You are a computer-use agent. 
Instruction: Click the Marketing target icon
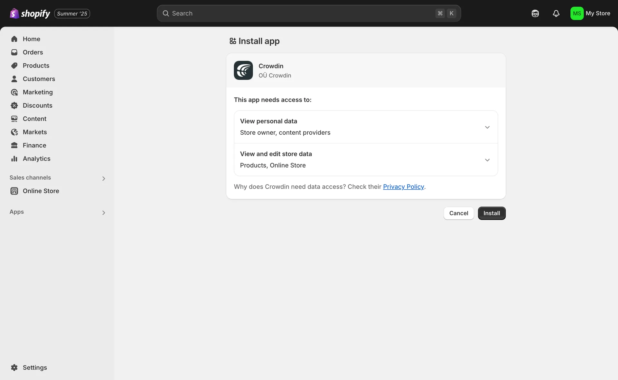click(x=14, y=92)
